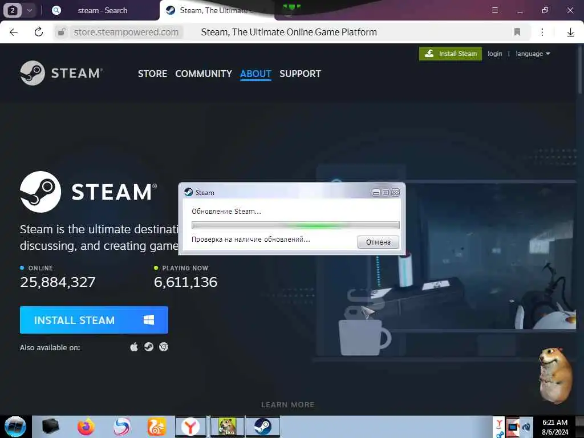
Task: Click the online count 25,884,327
Action: point(58,282)
